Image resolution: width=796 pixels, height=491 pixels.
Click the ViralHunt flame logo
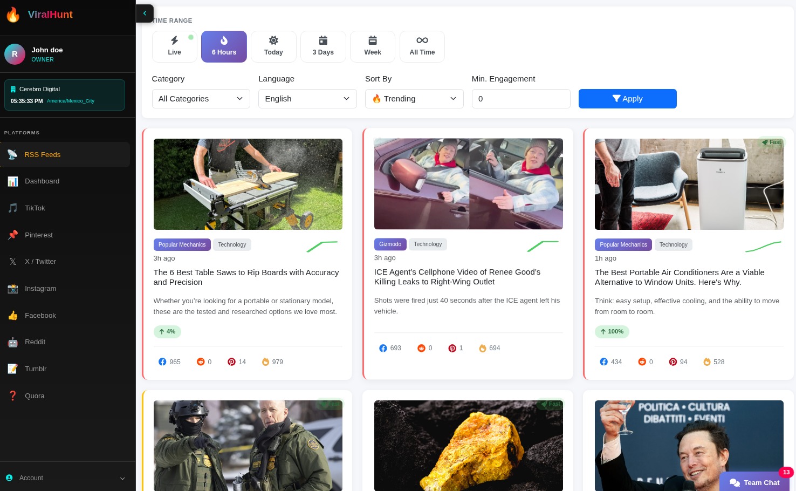point(13,15)
